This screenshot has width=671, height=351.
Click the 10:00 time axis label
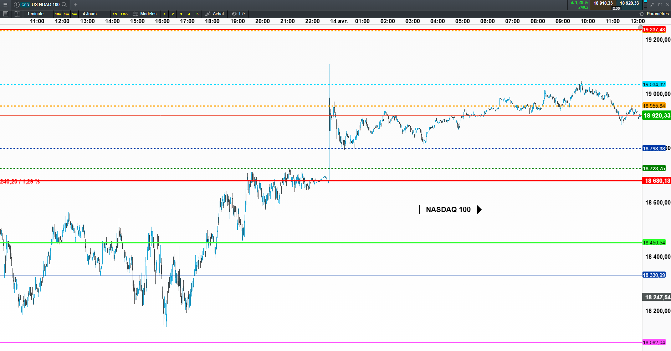588,21
